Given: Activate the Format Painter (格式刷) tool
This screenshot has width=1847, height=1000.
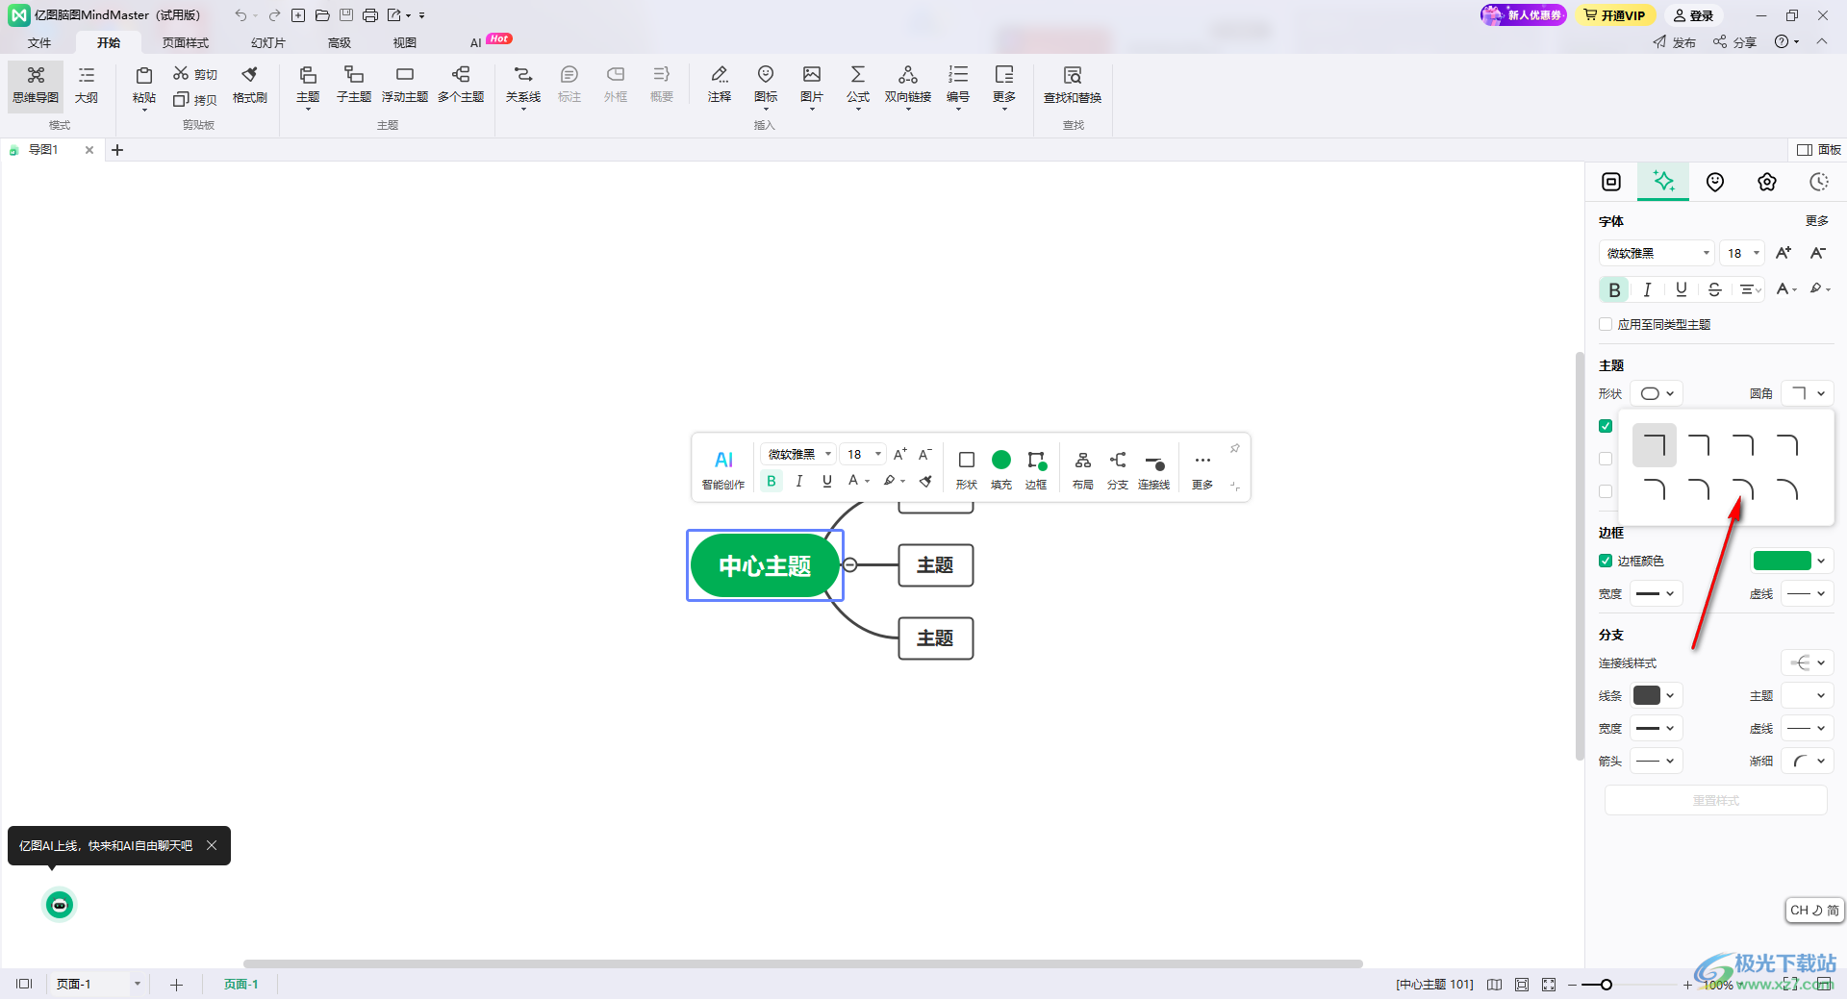Looking at the screenshot, I should coord(250,85).
